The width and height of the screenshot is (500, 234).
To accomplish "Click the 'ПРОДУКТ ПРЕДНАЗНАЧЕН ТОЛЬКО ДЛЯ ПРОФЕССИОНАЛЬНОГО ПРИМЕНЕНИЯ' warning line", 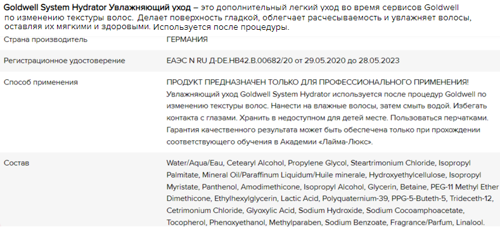I will 317,82.
